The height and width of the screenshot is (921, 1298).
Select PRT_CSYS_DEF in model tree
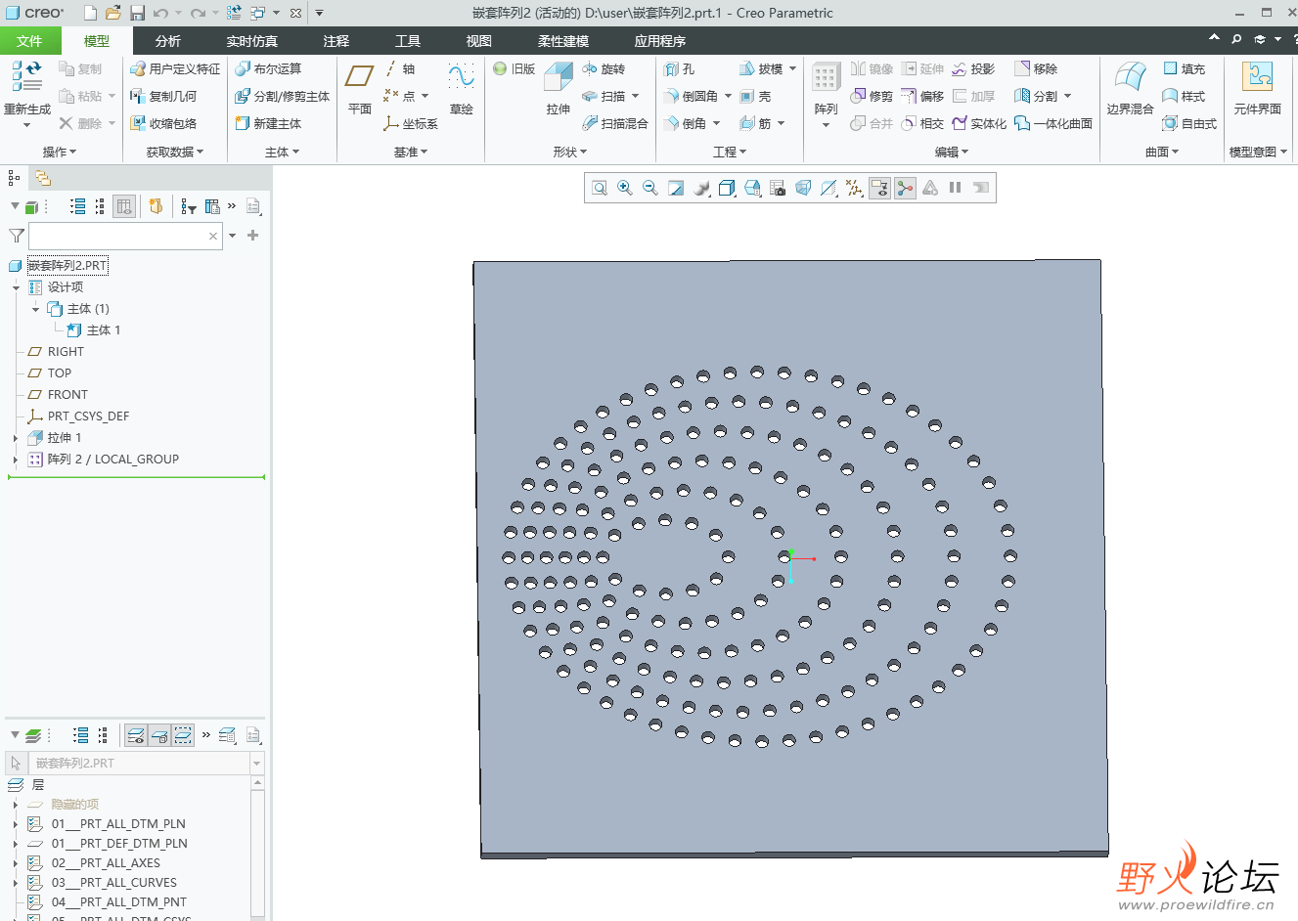tap(88, 417)
